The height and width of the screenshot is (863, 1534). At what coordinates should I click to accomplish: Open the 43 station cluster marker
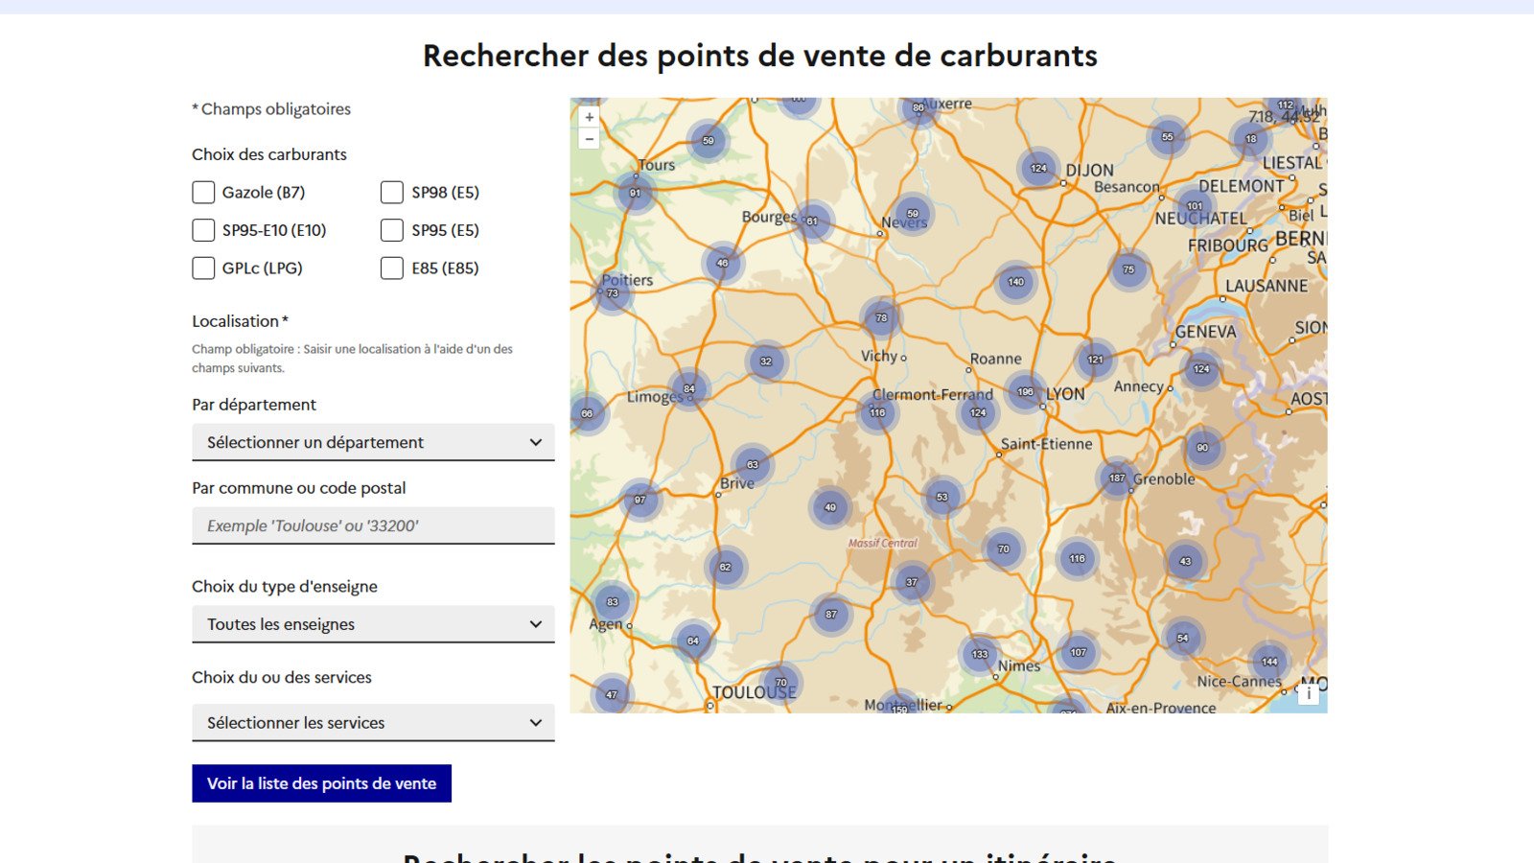pos(1185,562)
